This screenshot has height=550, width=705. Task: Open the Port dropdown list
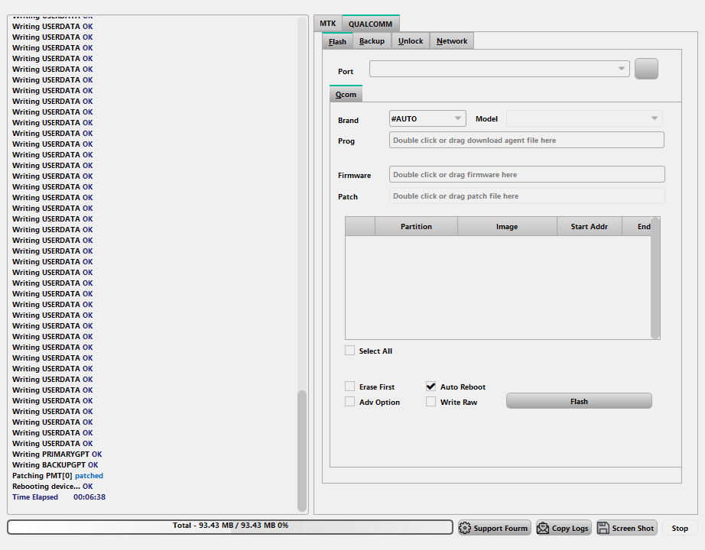coord(622,70)
